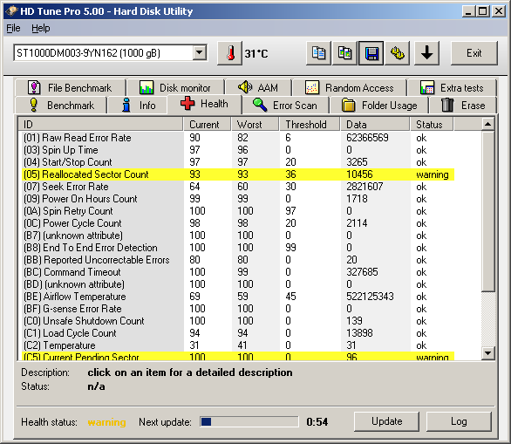The height and width of the screenshot is (444, 511).
Task: Select the (C2) Temperature row
Action: click(238, 345)
